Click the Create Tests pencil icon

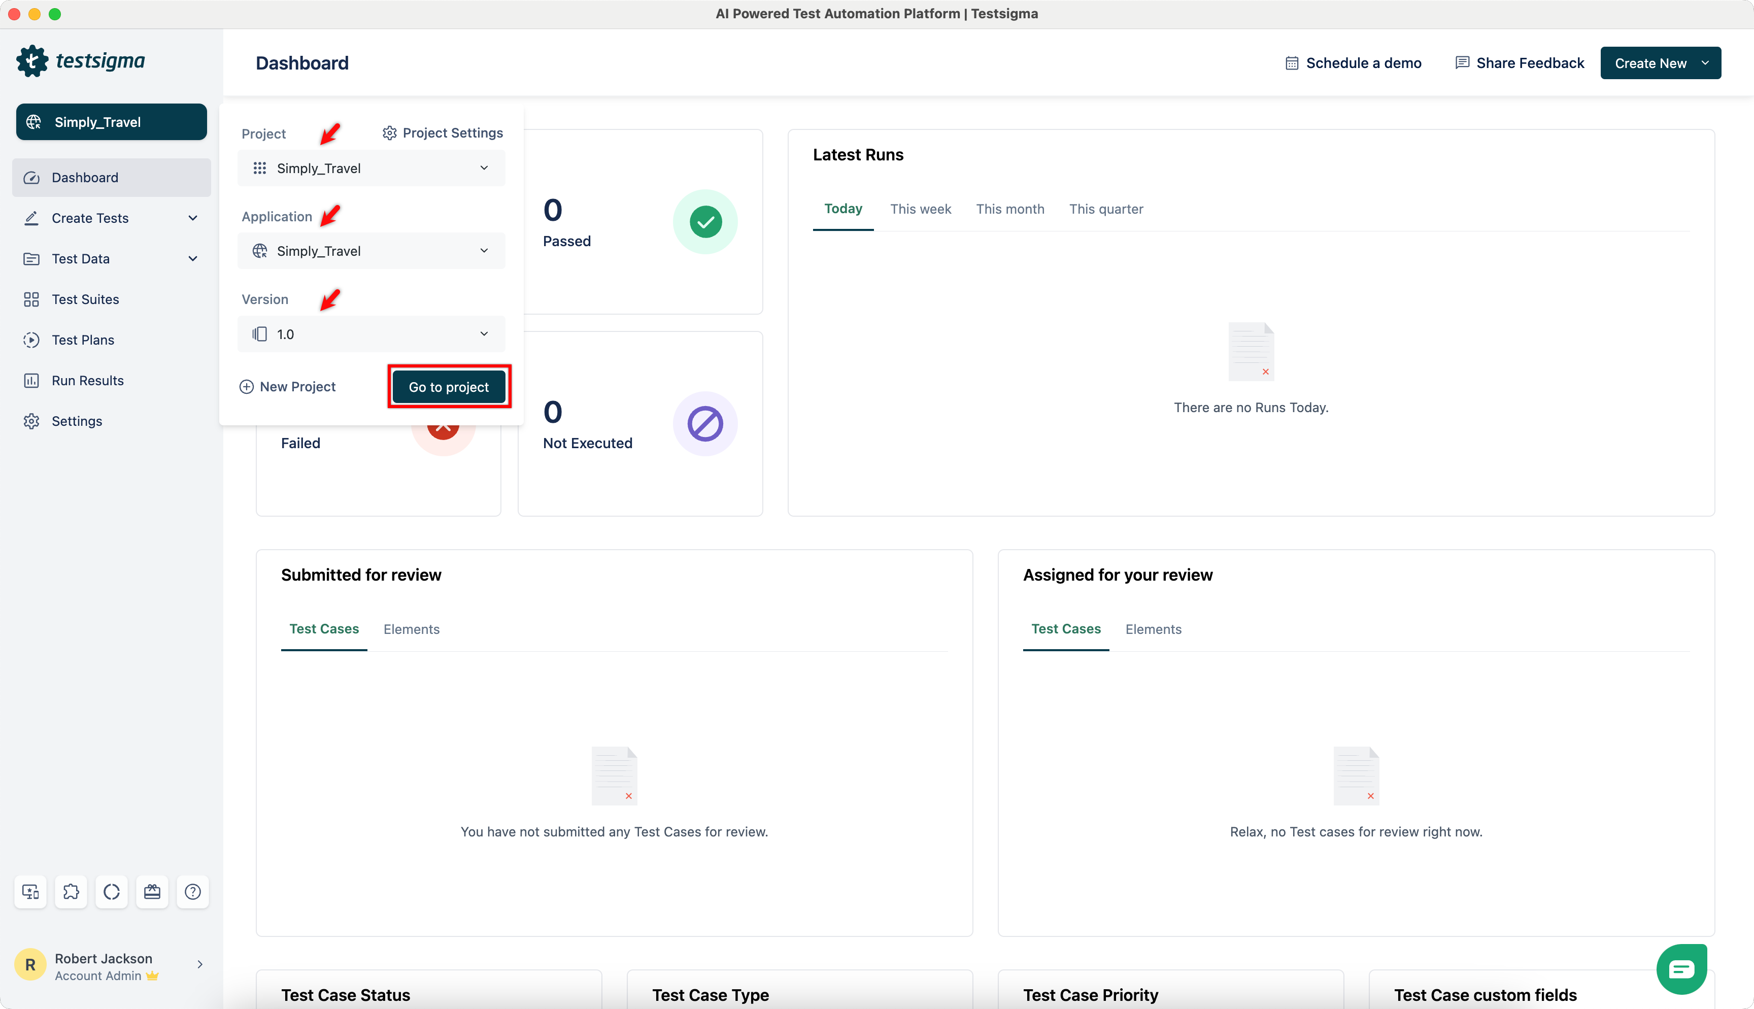coord(31,218)
